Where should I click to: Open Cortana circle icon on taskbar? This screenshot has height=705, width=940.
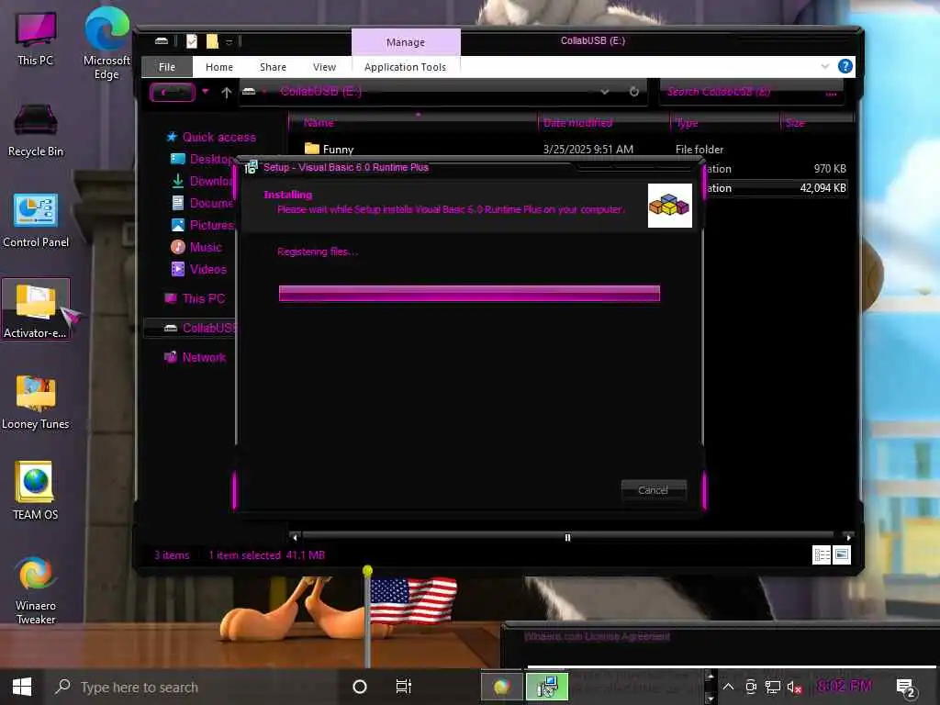(x=360, y=687)
